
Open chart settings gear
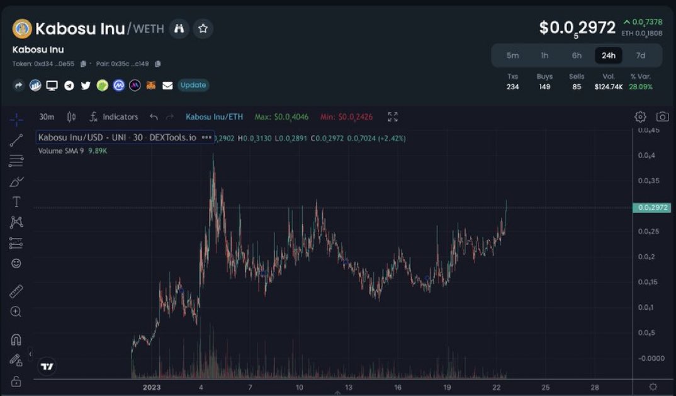pos(640,117)
